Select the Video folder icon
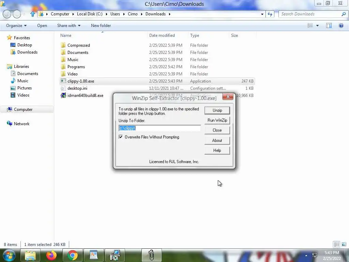Viewport: 349px width, 262px height. point(63,74)
